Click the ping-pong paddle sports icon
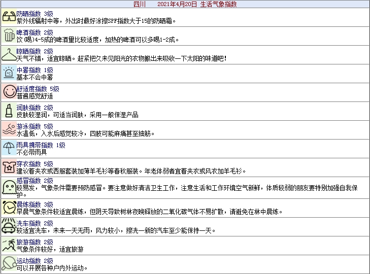The height and width of the screenshot is (274, 370). pos(9,264)
